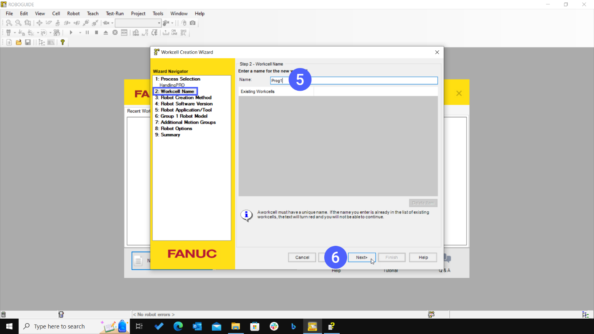This screenshot has height=334, width=594.
Task: Open the toolbar combo box dropdown
Action: click(159, 23)
